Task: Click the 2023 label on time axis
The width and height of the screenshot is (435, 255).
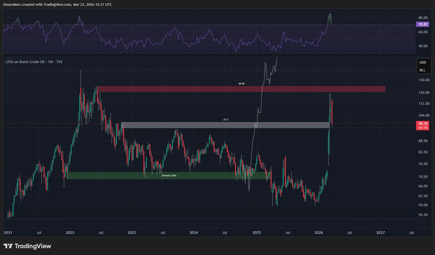Action: 132,233
